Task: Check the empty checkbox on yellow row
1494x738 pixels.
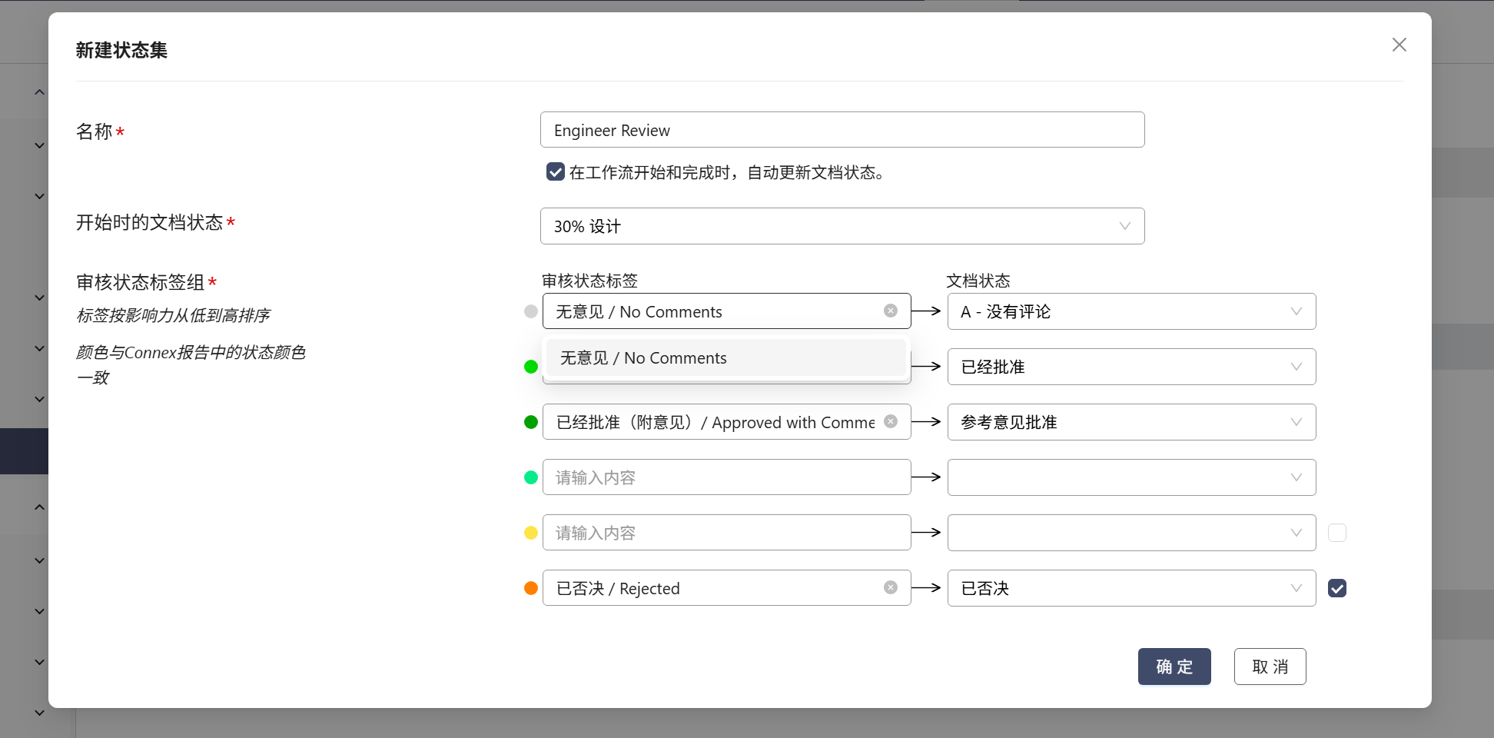Action: [1336, 533]
